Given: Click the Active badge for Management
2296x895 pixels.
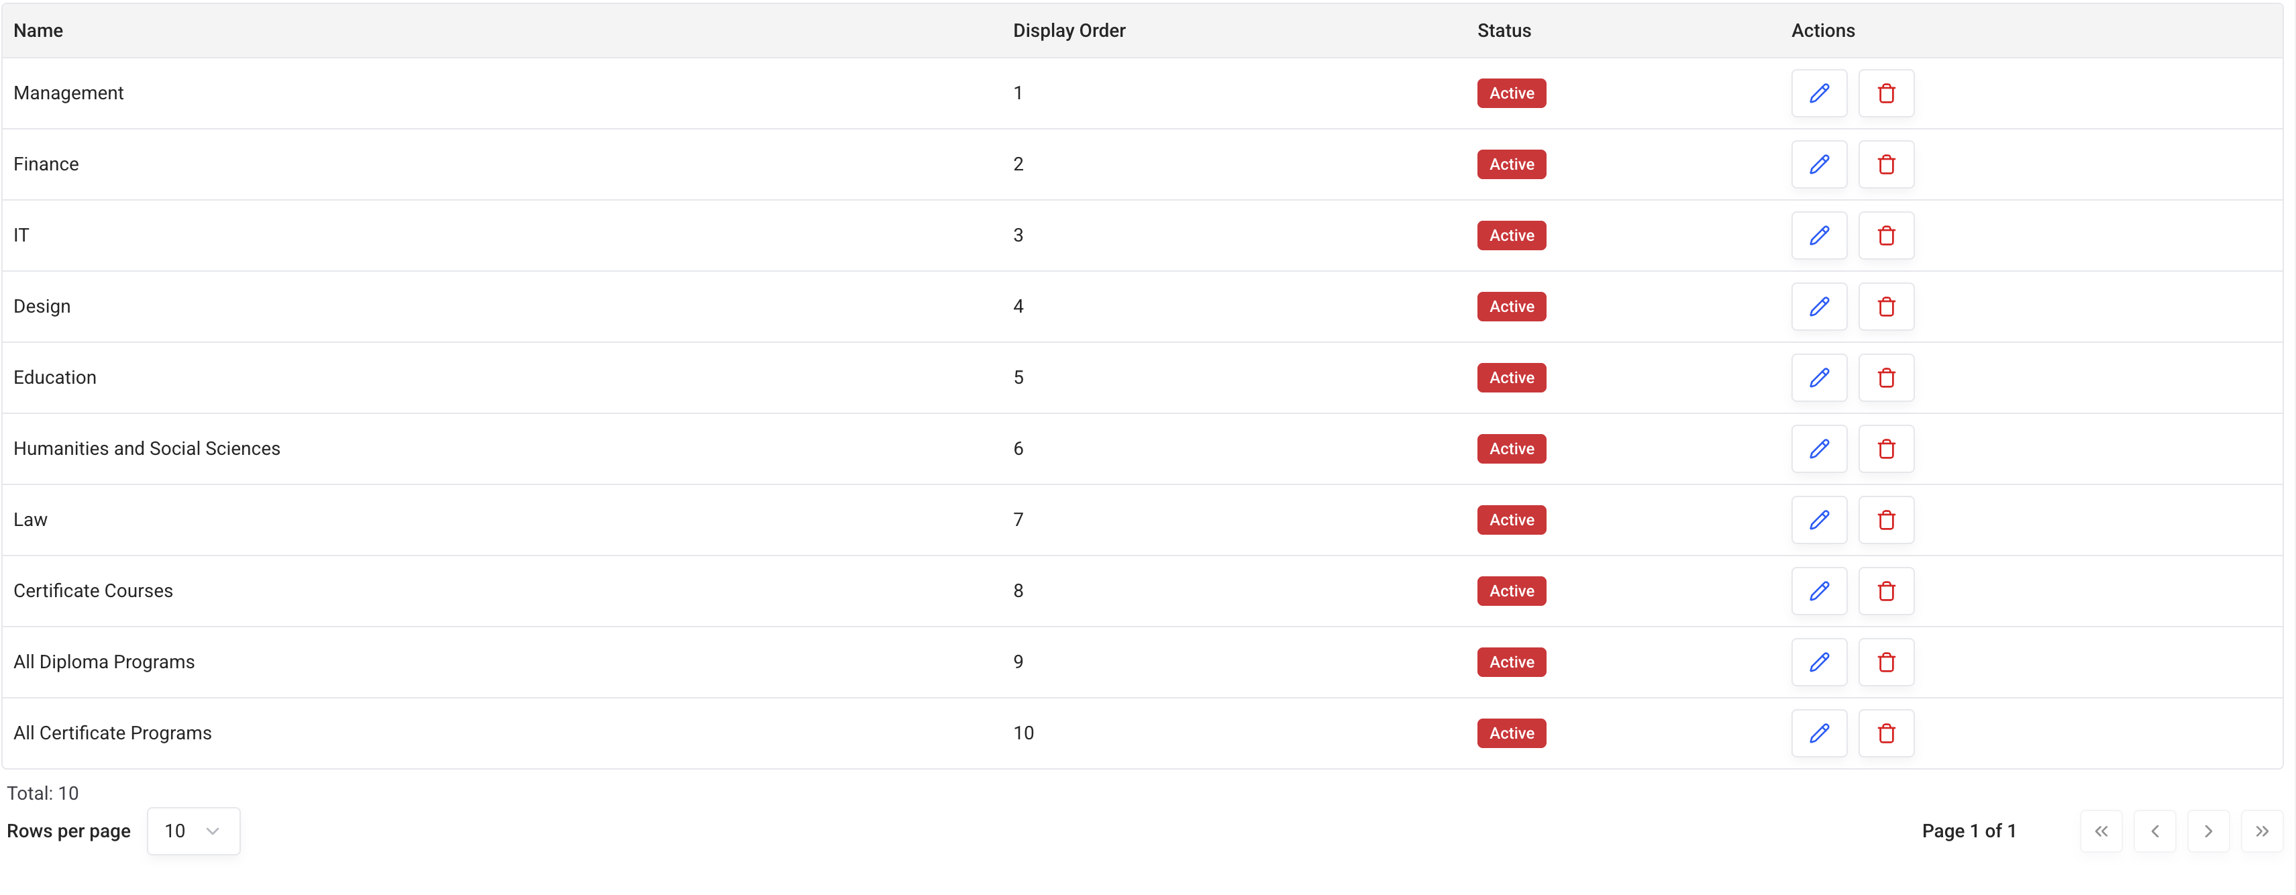Looking at the screenshot, I should [x=1512, y=94].
